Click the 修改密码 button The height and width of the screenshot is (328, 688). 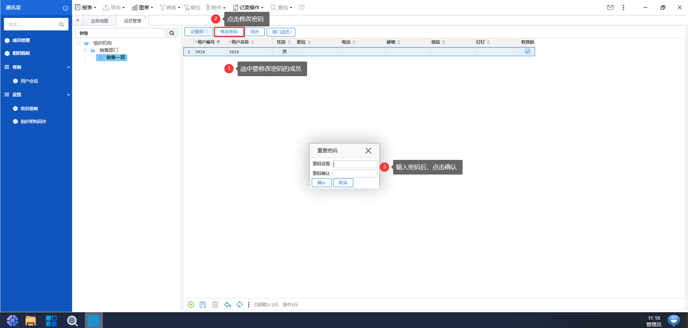click(229, 32)
